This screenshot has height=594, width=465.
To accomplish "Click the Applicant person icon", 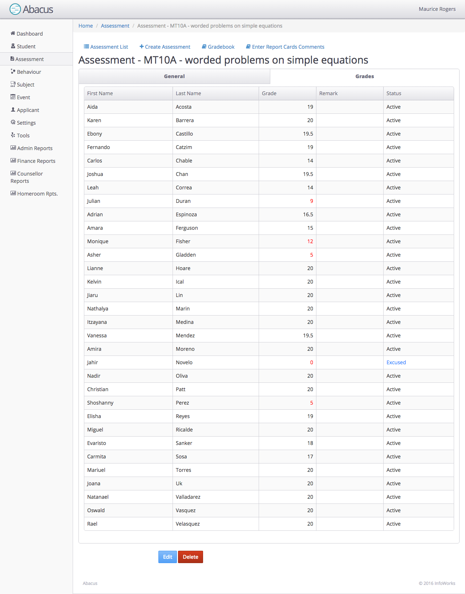I will [x=13, y=110].
